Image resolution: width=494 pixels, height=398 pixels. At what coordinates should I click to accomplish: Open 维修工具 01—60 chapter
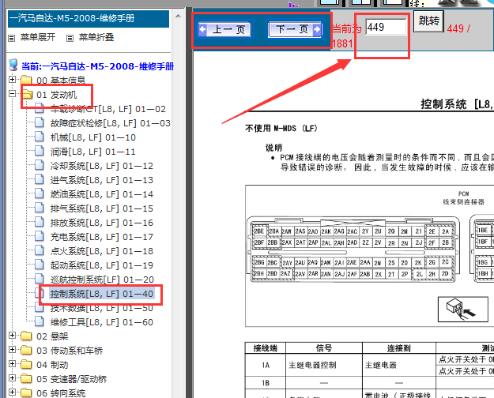(x=102, y=322)
